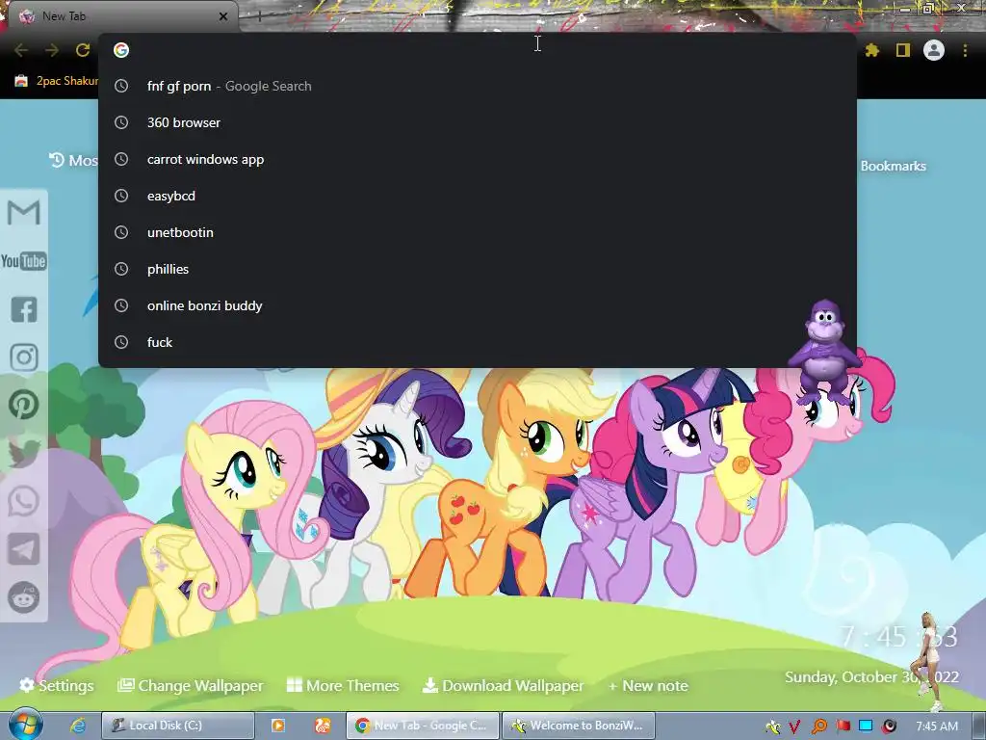Image resolution: width=986 pixels, height=740 pixels.
Task: Click the orange magnifier tray icon
Action: point(818,727)
